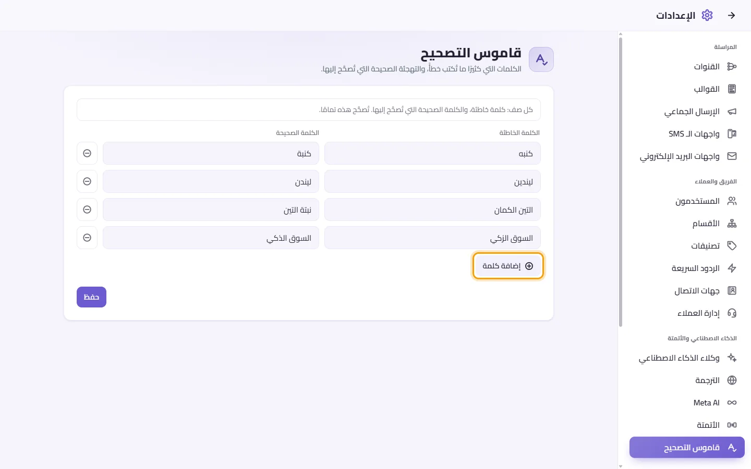Edit the field containing السوق الزكي
The height and width of the screenshot is (469, 751).
(432, 238)
